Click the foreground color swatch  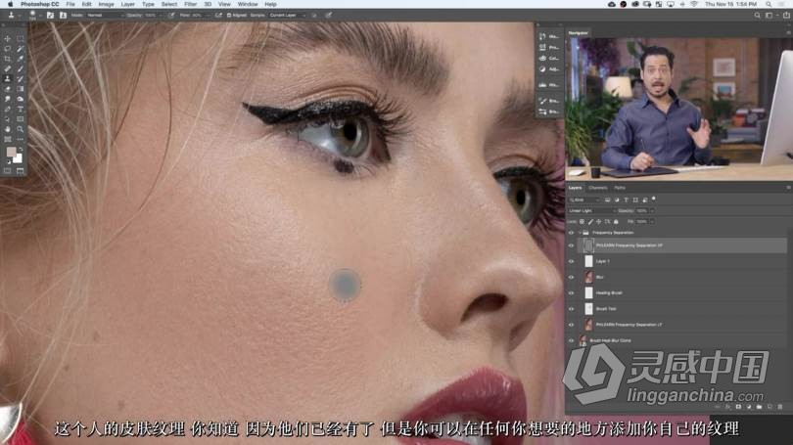coord(10,152)
